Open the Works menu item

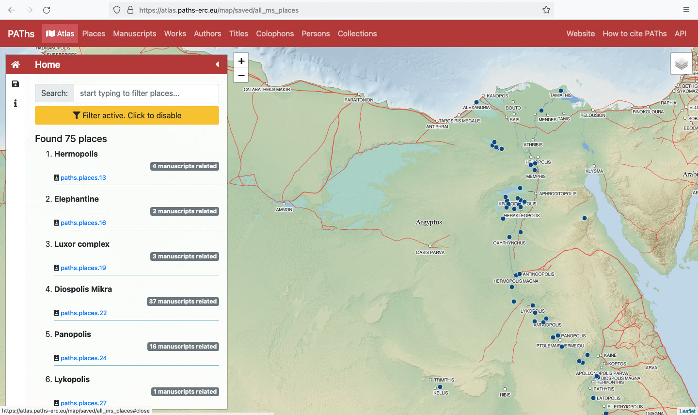pos(175,33)
